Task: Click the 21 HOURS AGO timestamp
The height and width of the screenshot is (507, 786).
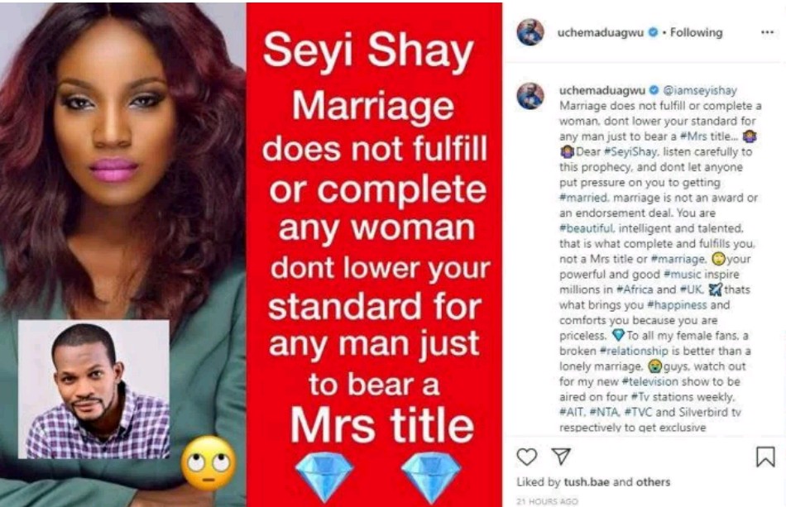Action: 547,501
